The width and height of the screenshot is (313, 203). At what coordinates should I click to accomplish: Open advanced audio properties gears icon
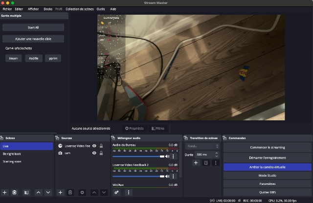pyautogui.click(x=117, y=193)
